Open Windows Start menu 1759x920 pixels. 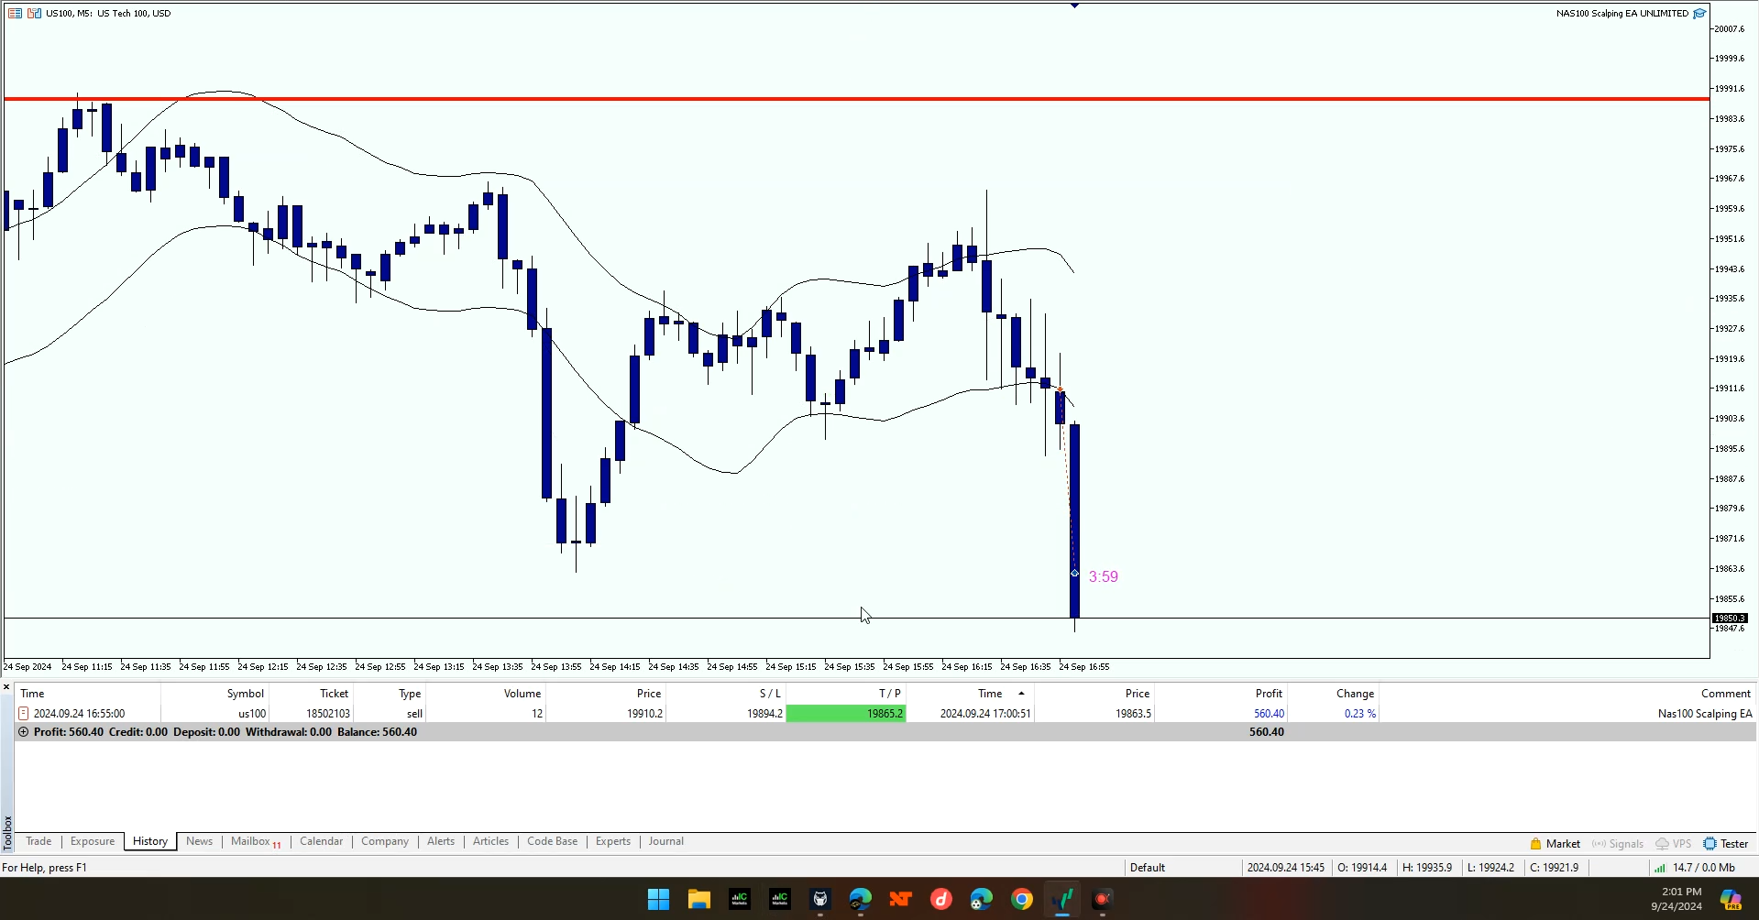click(x=658, y=899)
